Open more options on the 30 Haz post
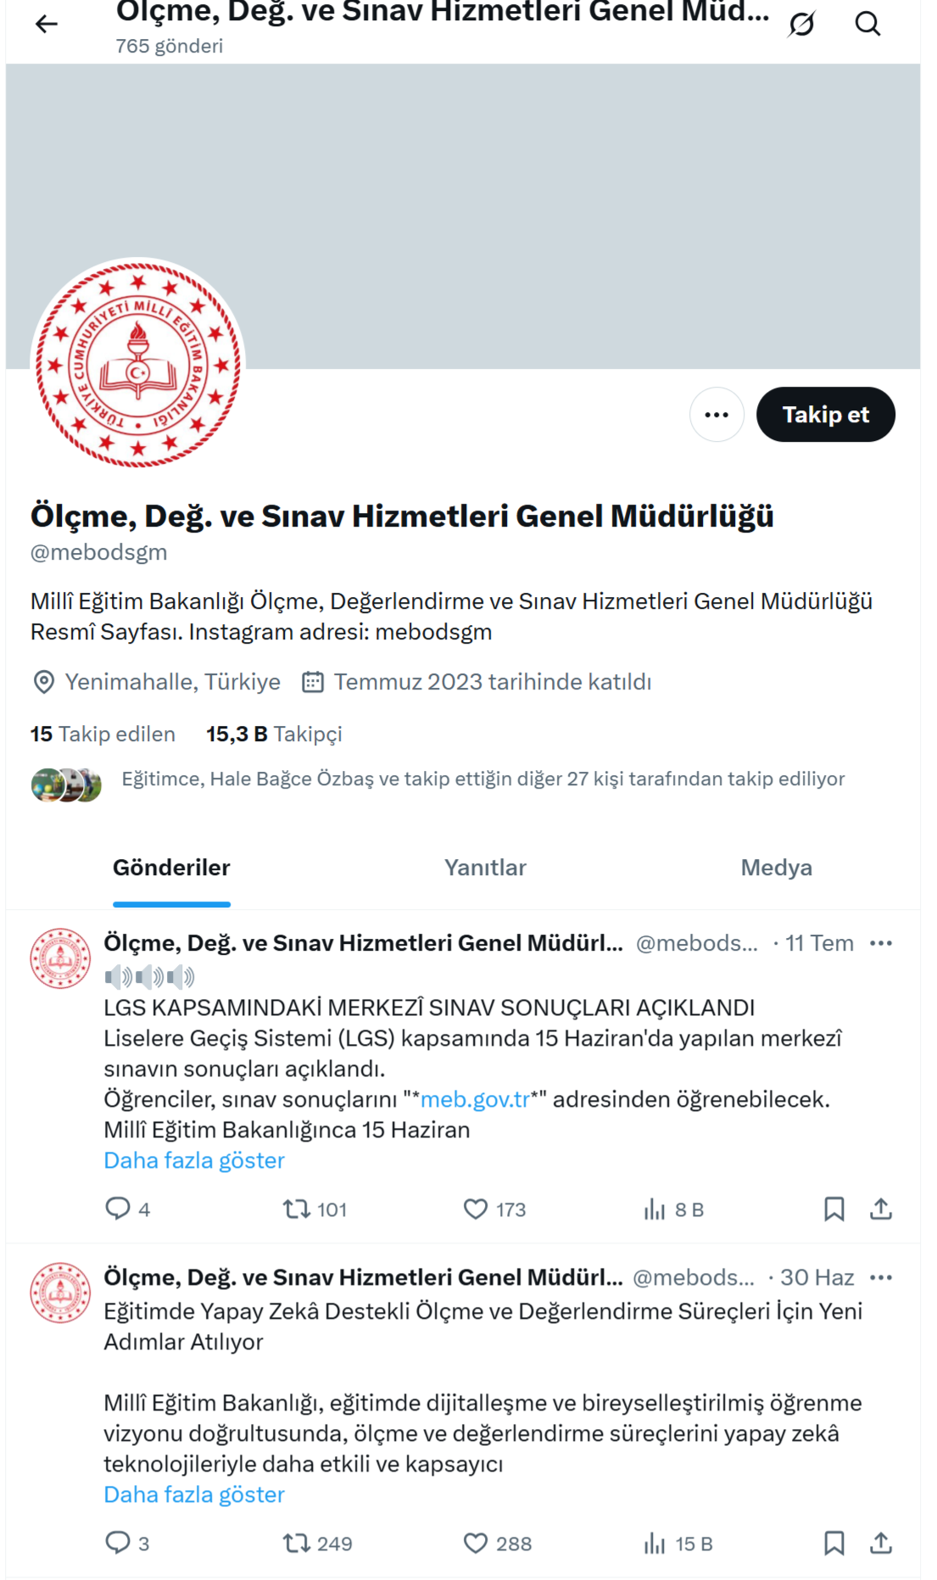 click(881, 1277)
